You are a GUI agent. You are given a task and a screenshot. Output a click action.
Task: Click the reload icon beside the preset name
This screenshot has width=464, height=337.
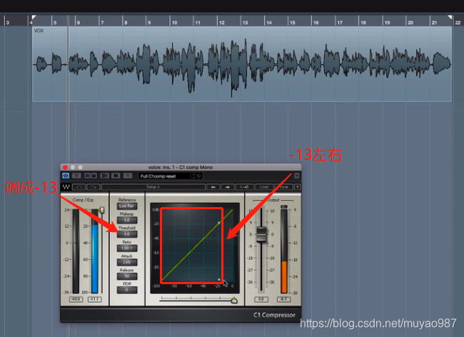(x=199, y=176)
